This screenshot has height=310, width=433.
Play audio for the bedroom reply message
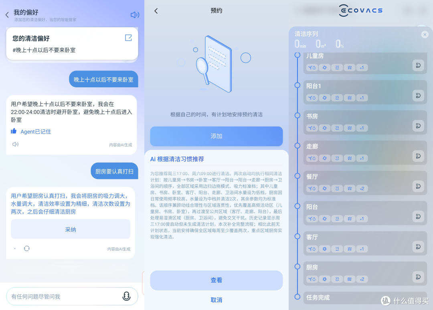point(16,144)
